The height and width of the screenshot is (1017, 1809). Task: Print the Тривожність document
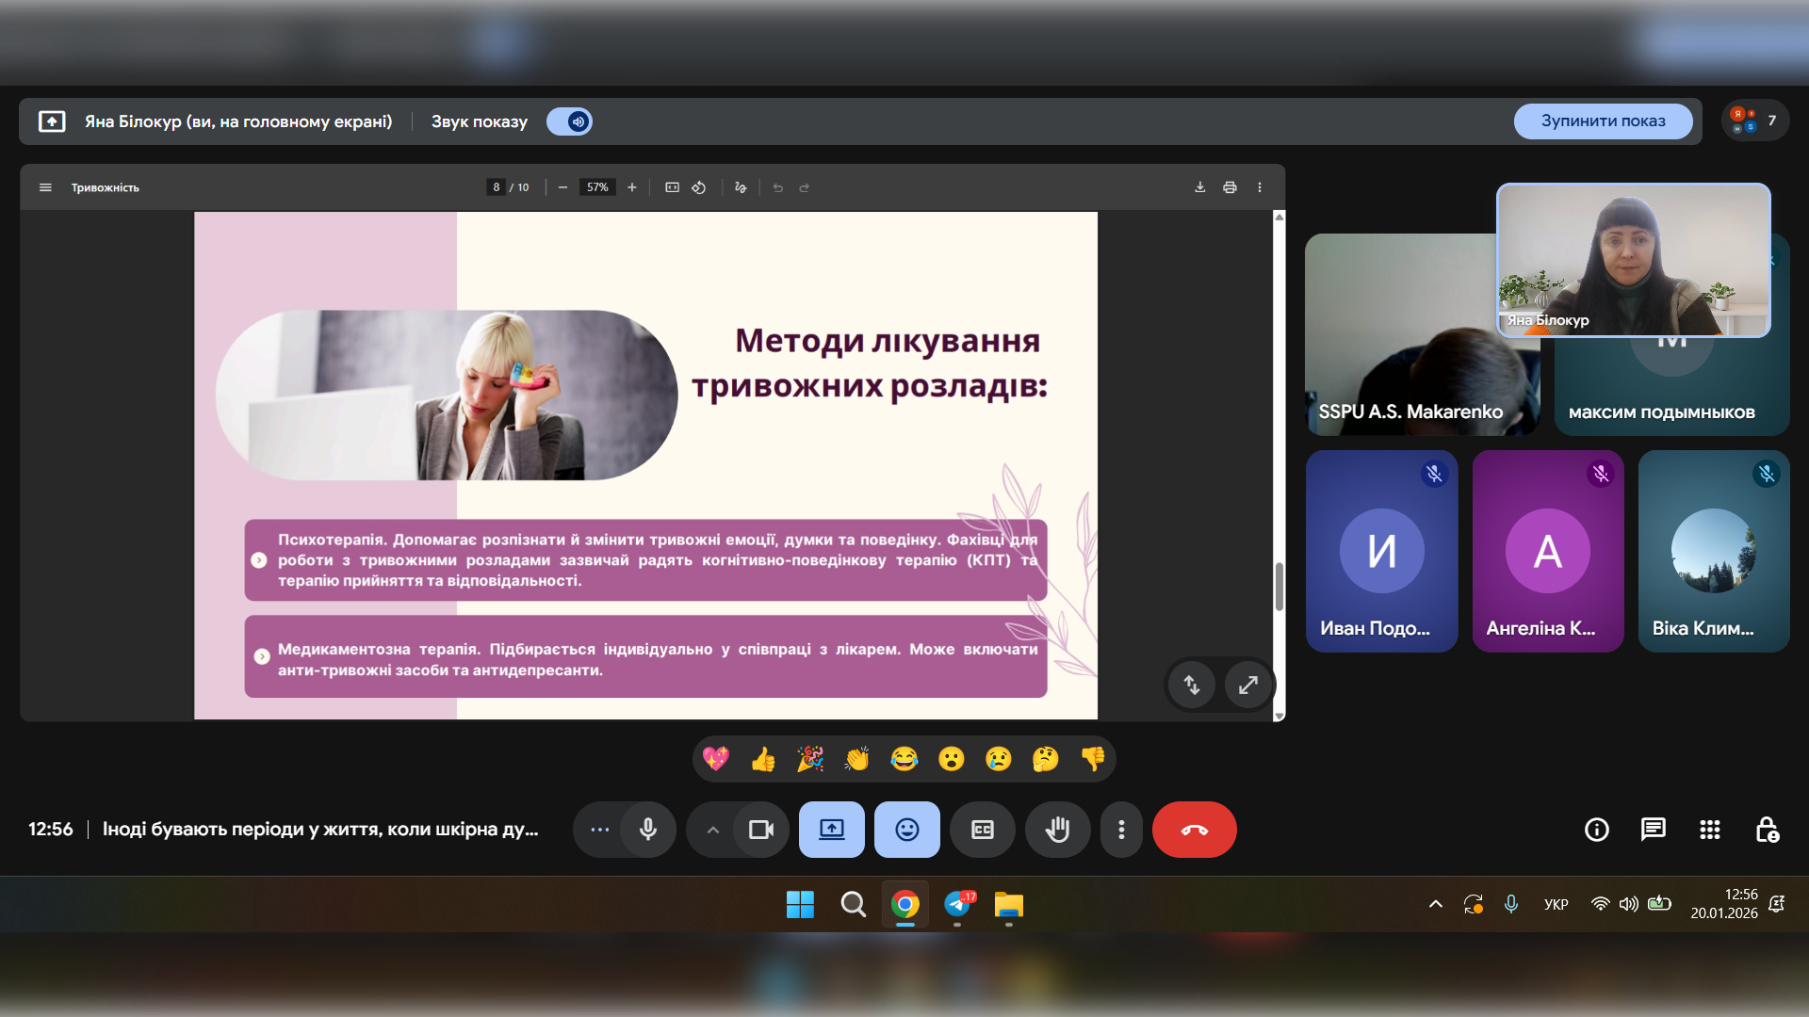point(1230,187)
